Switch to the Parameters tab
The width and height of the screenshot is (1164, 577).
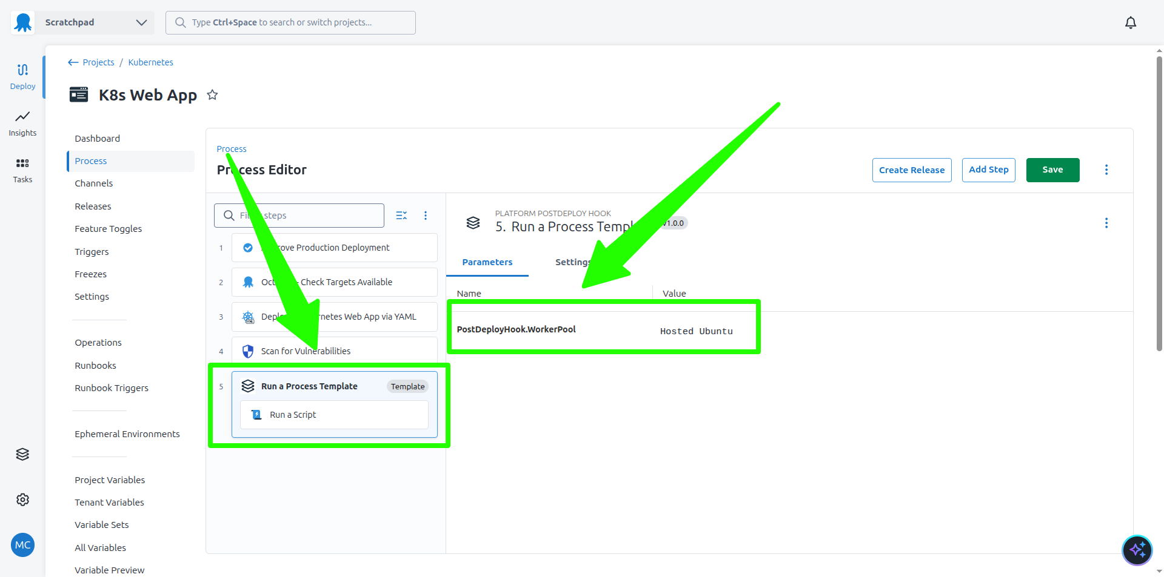pos(487,262)
